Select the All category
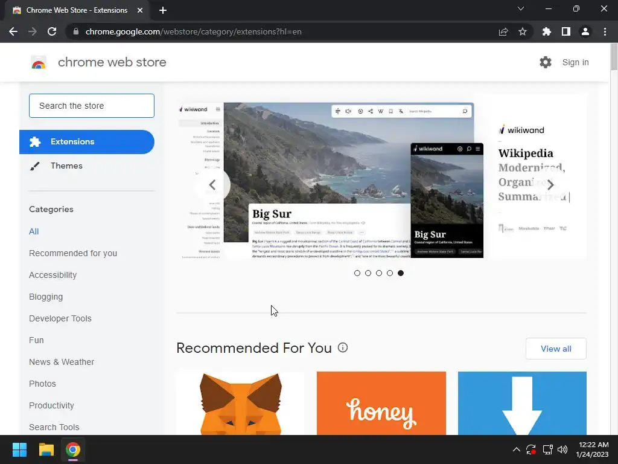The image size is (618, 464). tap(34, 231)
